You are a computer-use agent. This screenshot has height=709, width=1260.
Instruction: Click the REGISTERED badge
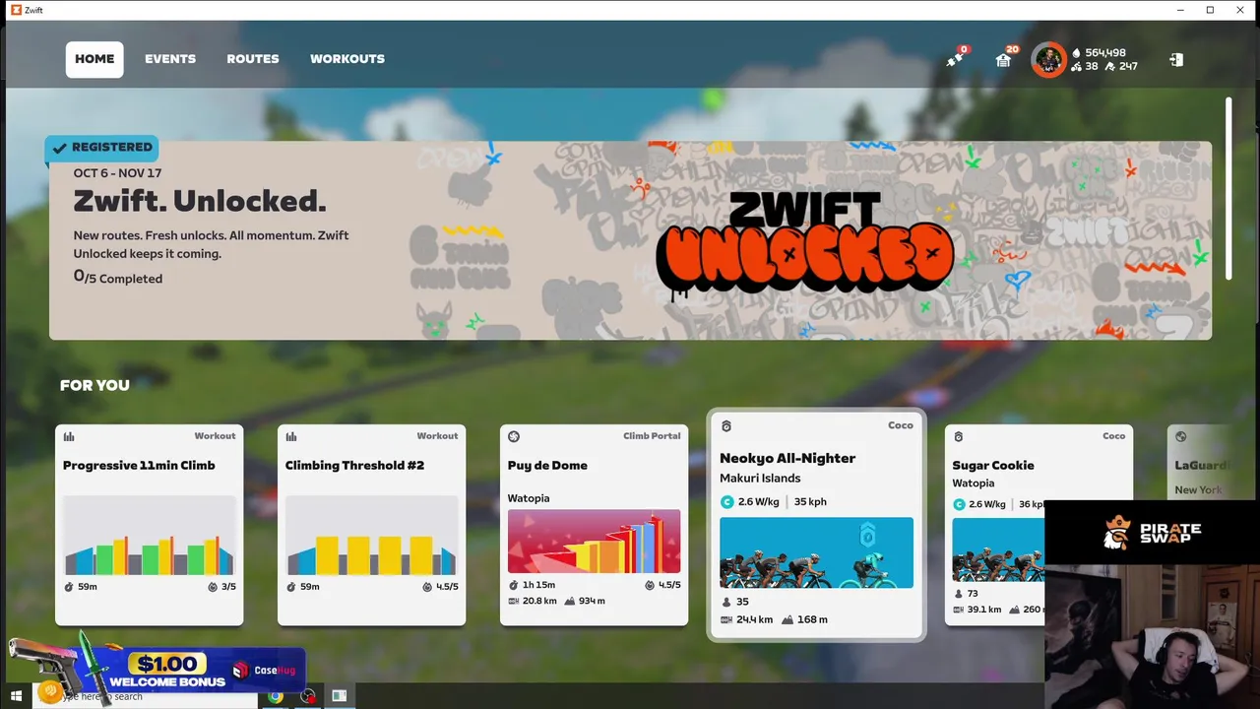[x=101, y=148]
